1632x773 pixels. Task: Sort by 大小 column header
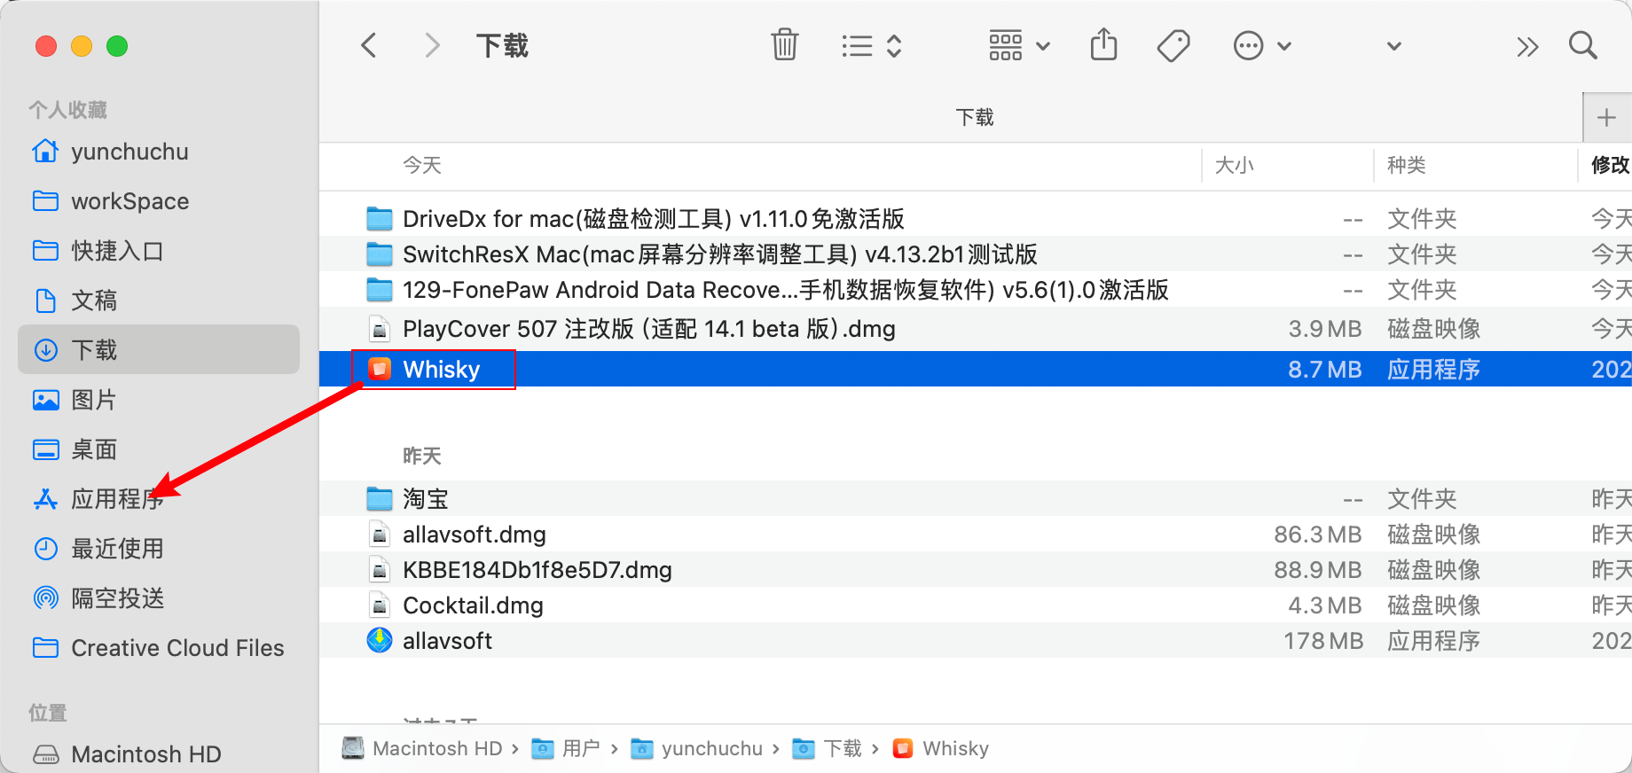click(x=1234, y=165)
